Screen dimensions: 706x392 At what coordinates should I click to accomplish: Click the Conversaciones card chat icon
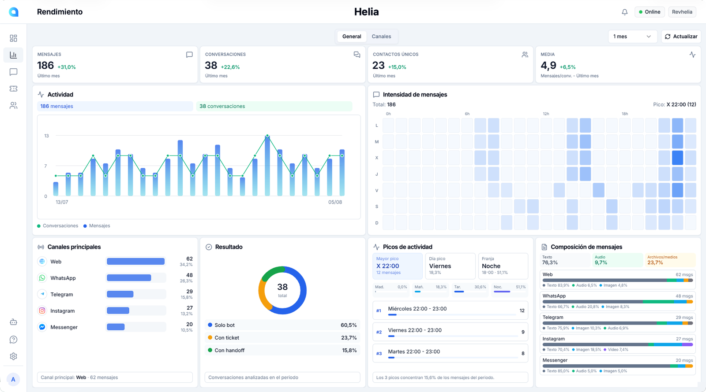(357, 55)
